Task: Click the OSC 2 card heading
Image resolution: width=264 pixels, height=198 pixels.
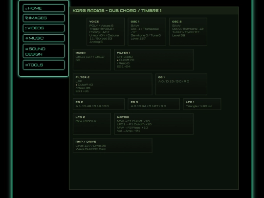Action: pyautogui.click(x=176, y=22)
